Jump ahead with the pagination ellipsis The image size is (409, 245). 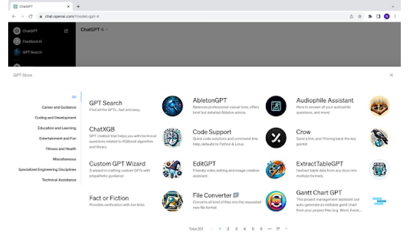click(270, 229)
